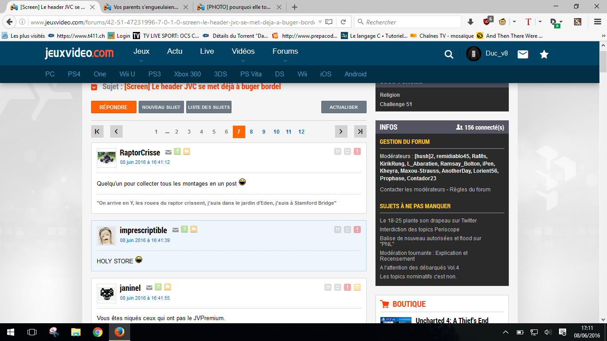
Task: Open Greasemonkey dropdown arrow
Action: [x=514, y=22]
